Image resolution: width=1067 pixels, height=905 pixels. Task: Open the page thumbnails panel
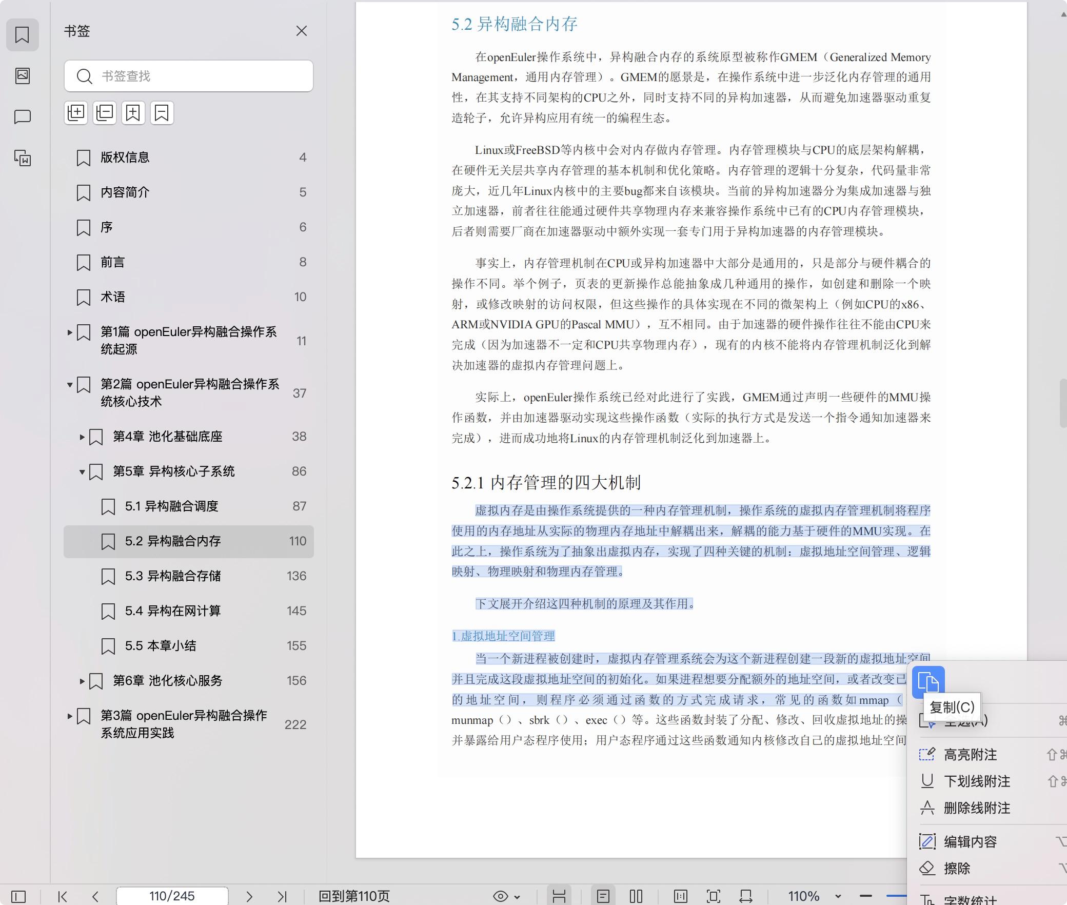[x=23, y=76]
